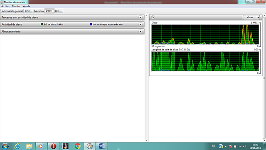Expand Procesos con actividad de disco section
Viewport: 266px width, 150px height.
pos(140,17)
